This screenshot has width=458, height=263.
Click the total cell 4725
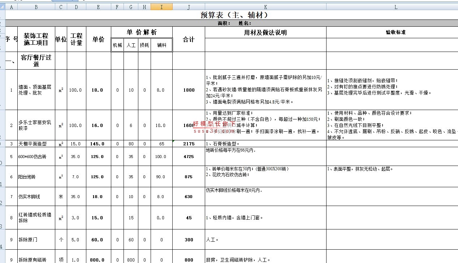[x=189, y=157]
